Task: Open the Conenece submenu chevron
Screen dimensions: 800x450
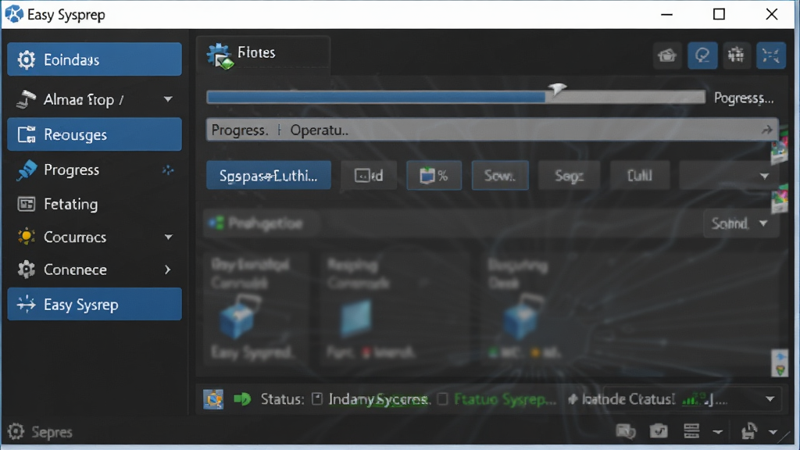Action: click(168, 270)
